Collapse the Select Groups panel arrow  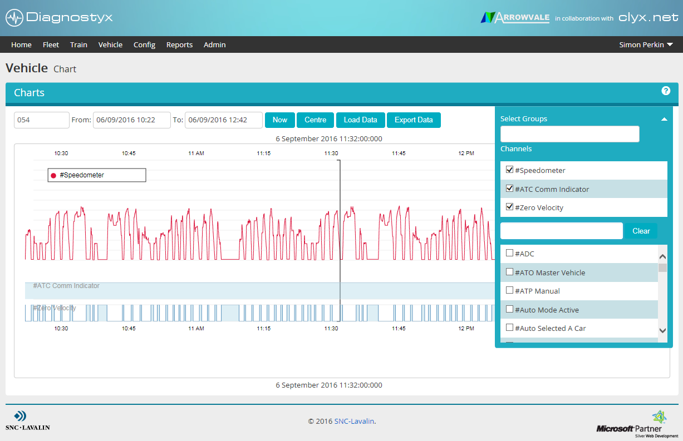664,119
